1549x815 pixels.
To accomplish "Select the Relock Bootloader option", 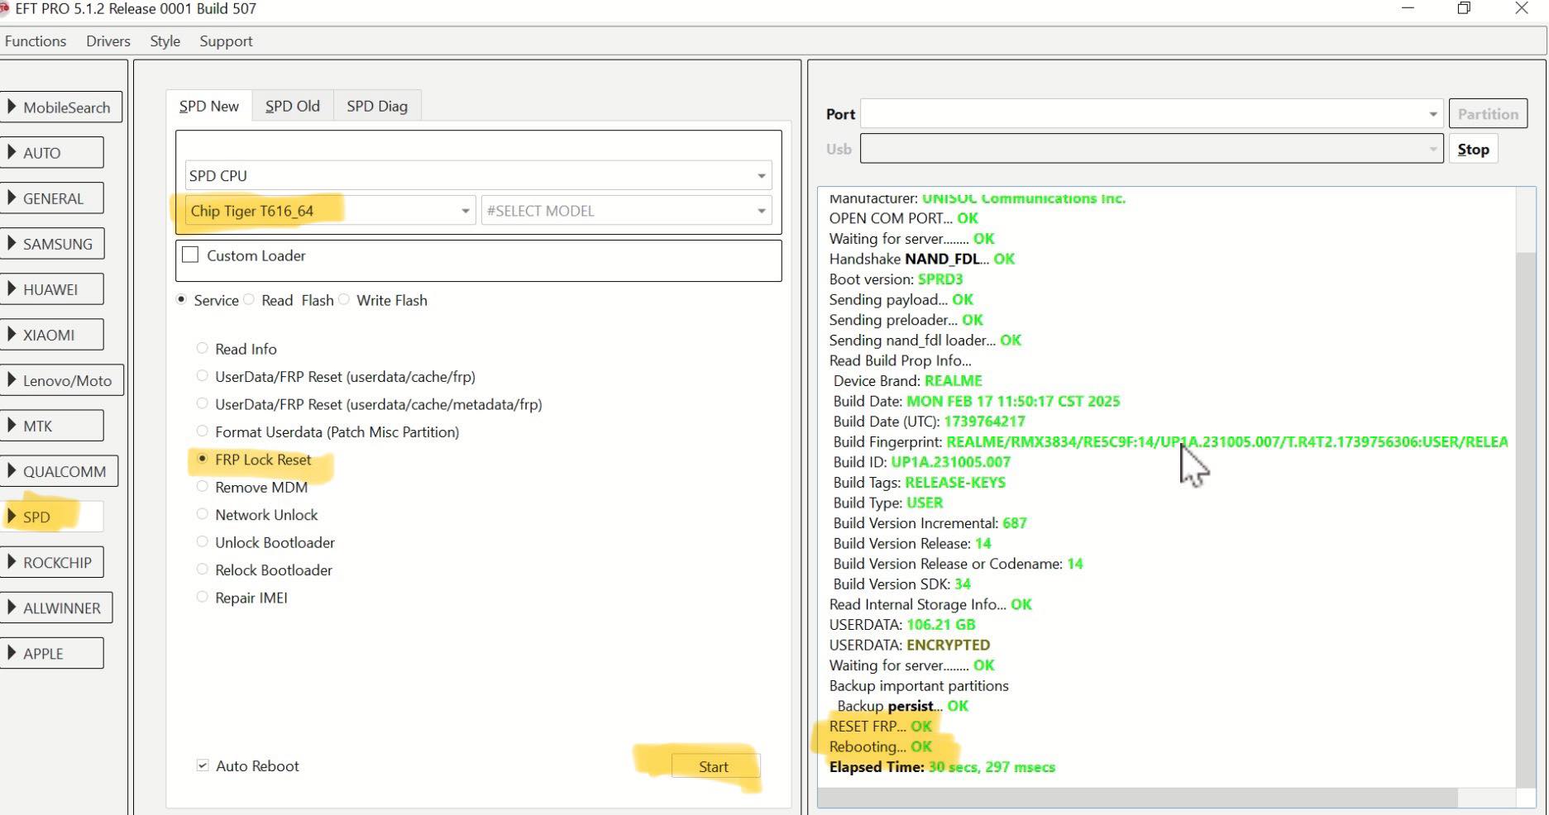I will click(202, 570).
